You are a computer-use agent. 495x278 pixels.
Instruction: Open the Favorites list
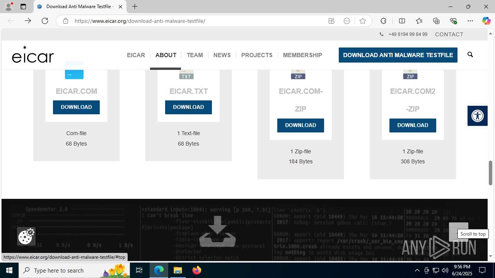pos(419,21)
